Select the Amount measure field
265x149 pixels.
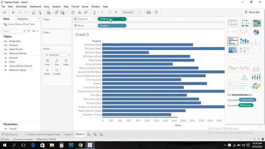point(13,58)
